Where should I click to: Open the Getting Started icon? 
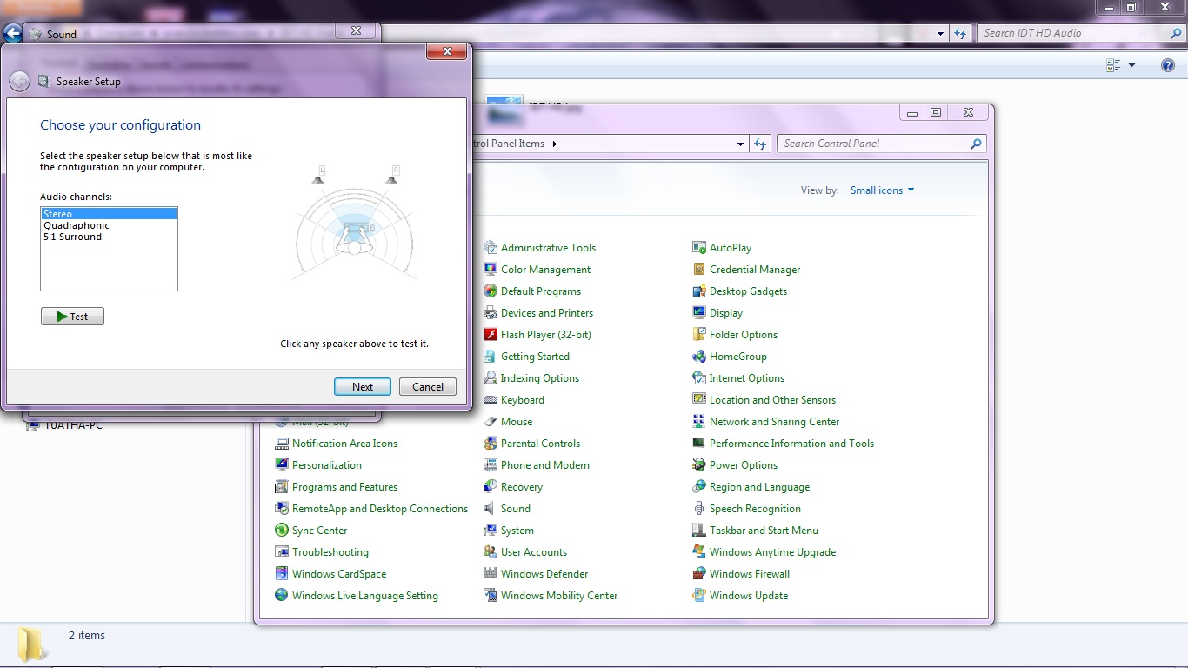491,357
